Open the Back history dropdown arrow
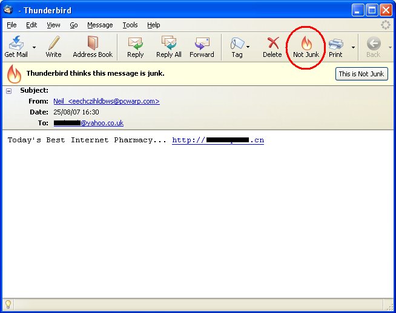Screen dimensions: 396x313 [390, 47]
